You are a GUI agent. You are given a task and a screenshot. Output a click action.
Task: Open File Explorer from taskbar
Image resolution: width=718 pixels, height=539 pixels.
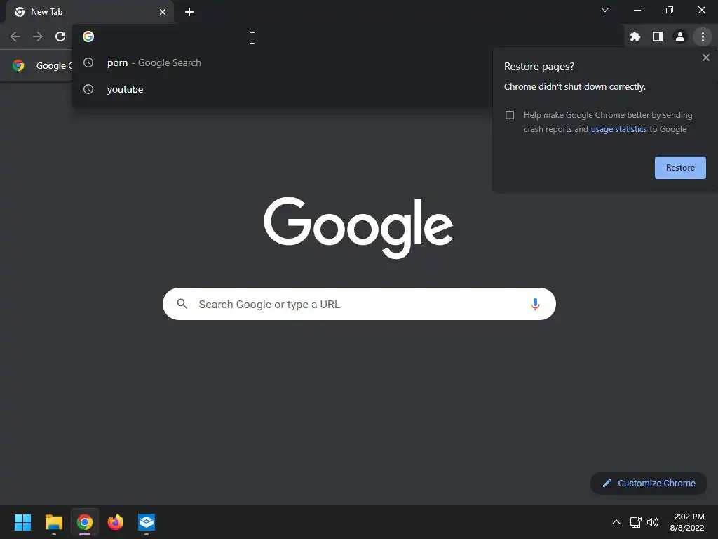[53, 522]
